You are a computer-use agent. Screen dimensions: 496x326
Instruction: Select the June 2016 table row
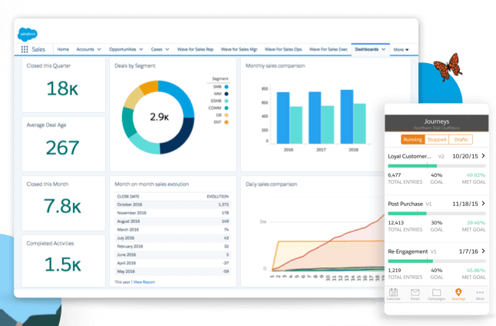[173, 254]
